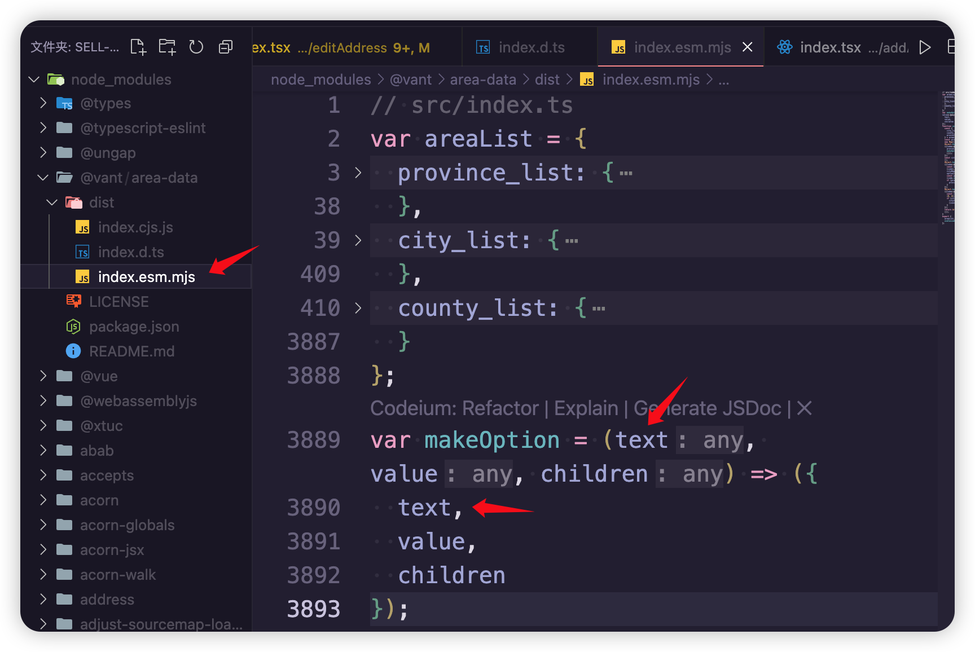The height and width of the screenshot is (652, 975).
Task: Click Codeium Generate JSDoc code lens
Action: coord(708,408)
